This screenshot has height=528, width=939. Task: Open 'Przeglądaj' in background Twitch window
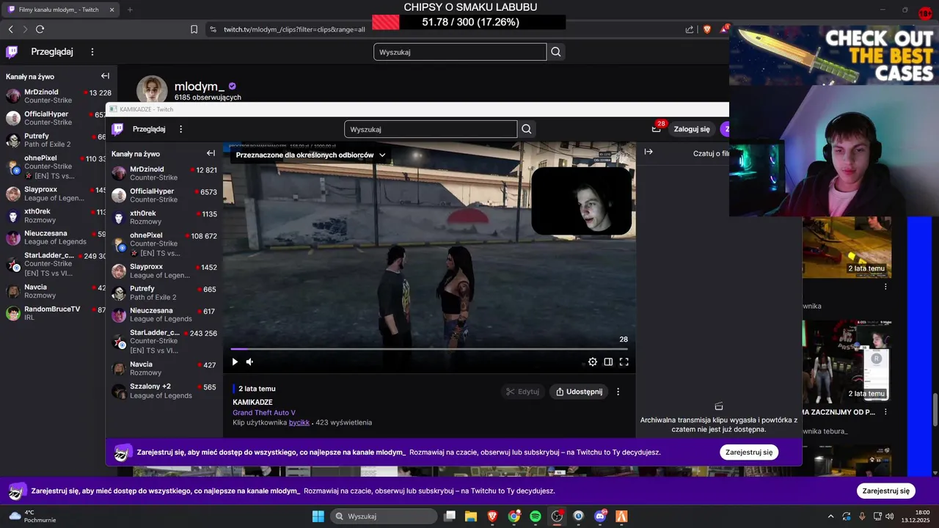[x=52, y=52]
